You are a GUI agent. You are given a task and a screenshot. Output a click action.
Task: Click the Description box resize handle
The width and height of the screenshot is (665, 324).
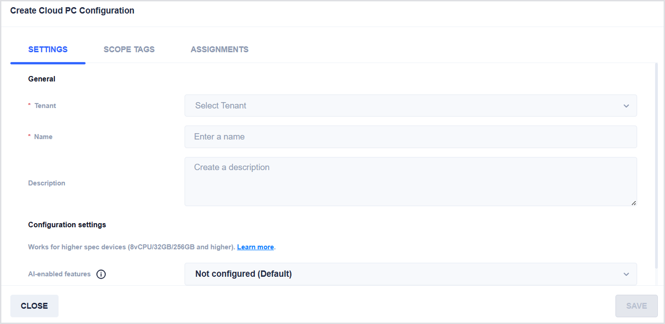tap(633, 203)
